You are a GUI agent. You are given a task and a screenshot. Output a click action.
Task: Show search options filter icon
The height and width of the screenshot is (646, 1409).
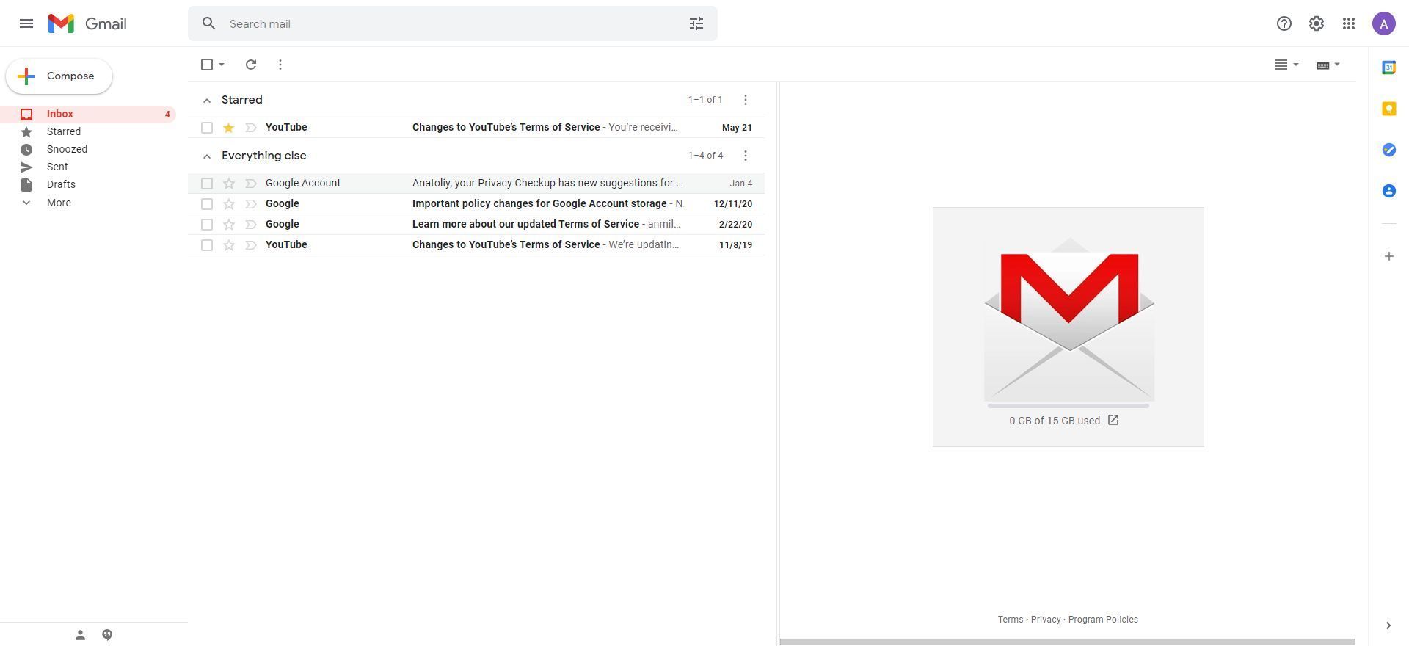click(x=696, y=23)
